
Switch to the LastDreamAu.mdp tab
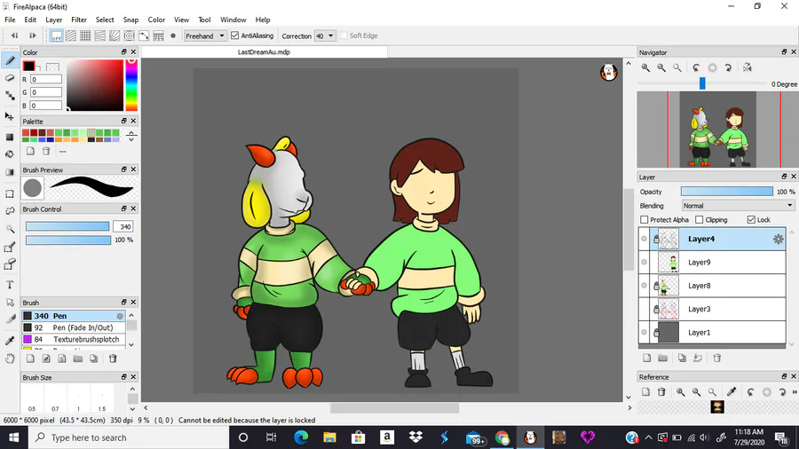click(x=264, y=52)
